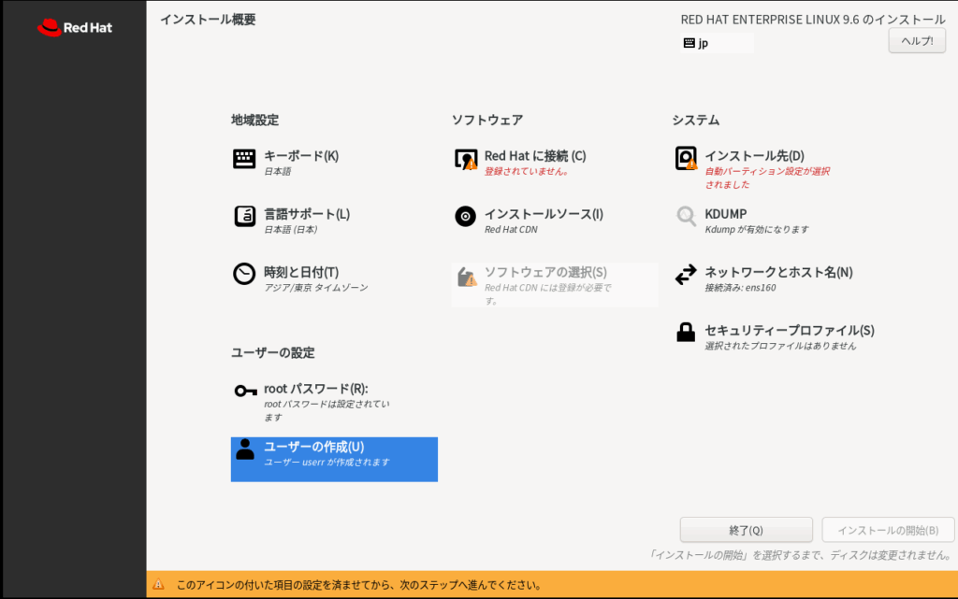
Task: Click the arrows icon for ネットワークとホスト名
Action: [x=686, y=275]
